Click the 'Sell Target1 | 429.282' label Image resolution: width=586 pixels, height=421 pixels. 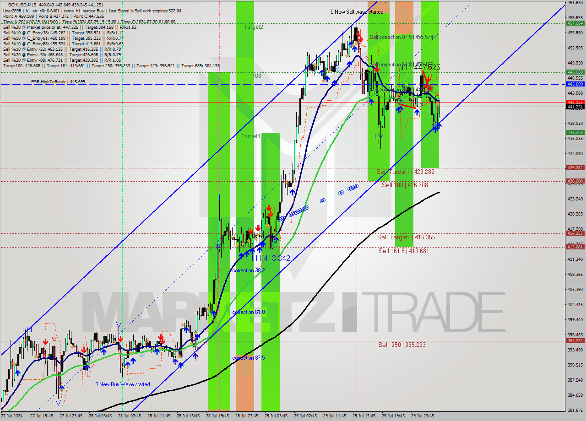pyautogui.click(x=405, y=172)
